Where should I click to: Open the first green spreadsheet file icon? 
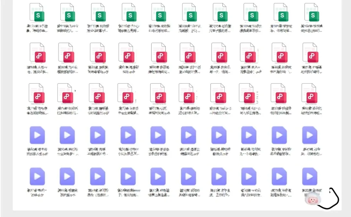pyautogui.click(x=37, y=12)
